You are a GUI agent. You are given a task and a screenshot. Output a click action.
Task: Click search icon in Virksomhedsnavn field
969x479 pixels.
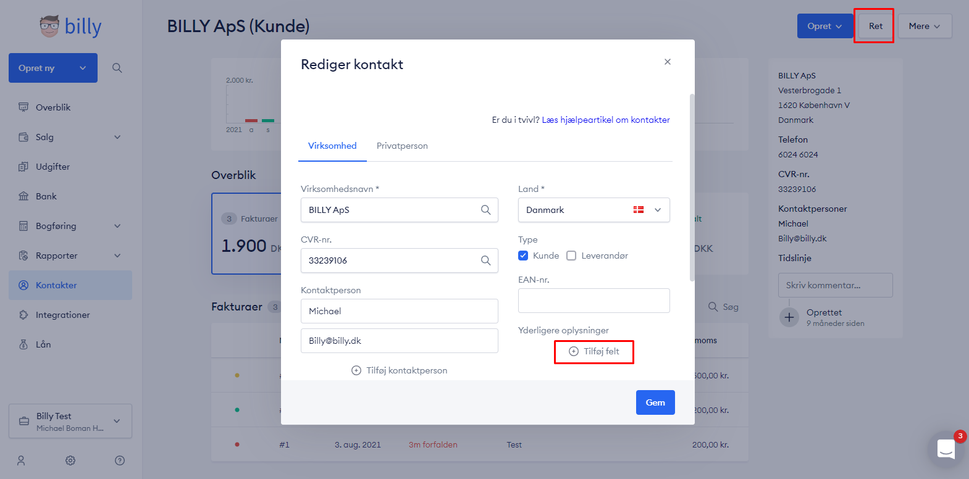coord(486,210)
